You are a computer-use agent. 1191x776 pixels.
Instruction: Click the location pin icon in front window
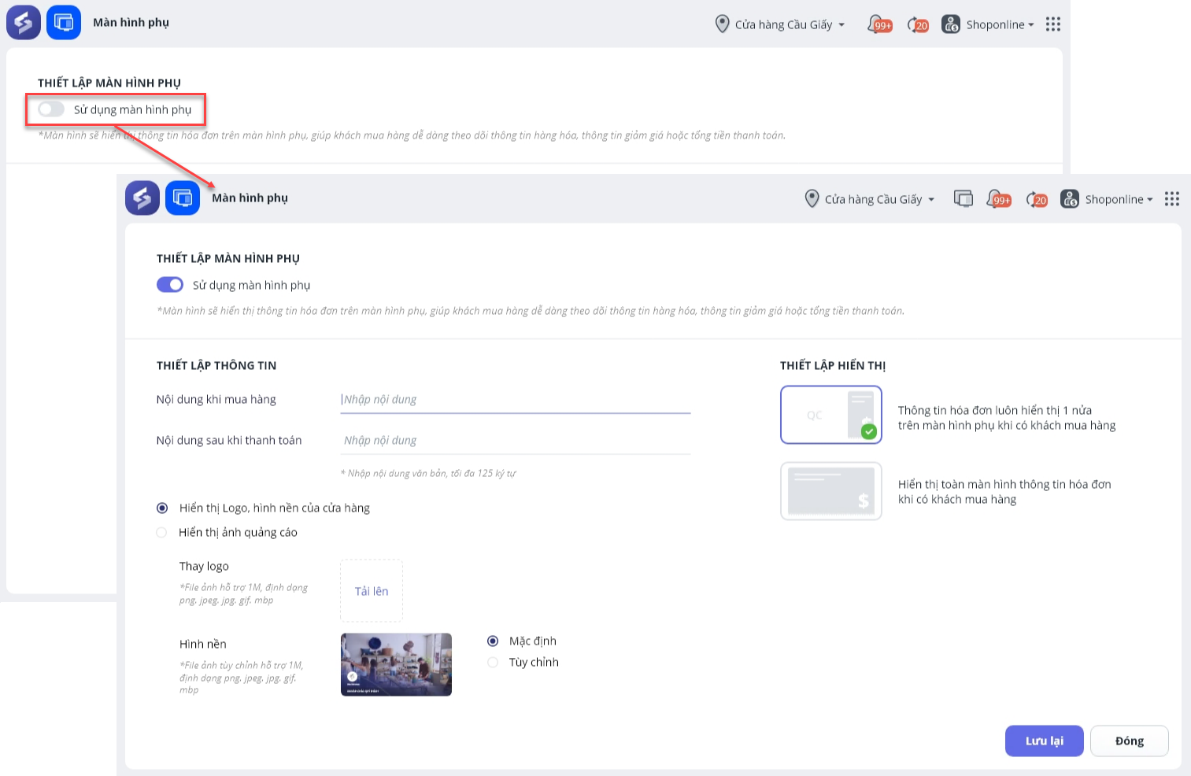(812, 199)
